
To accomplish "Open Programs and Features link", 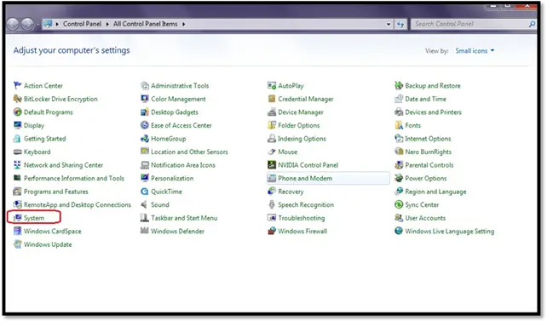I will pyautogui.click(x=56, y=192).
